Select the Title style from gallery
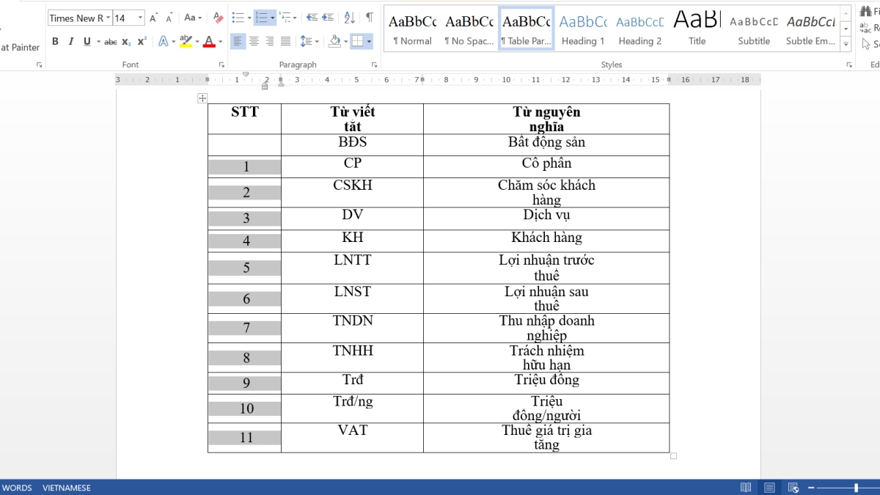This screenshot has height=495, width=880. 696,28
